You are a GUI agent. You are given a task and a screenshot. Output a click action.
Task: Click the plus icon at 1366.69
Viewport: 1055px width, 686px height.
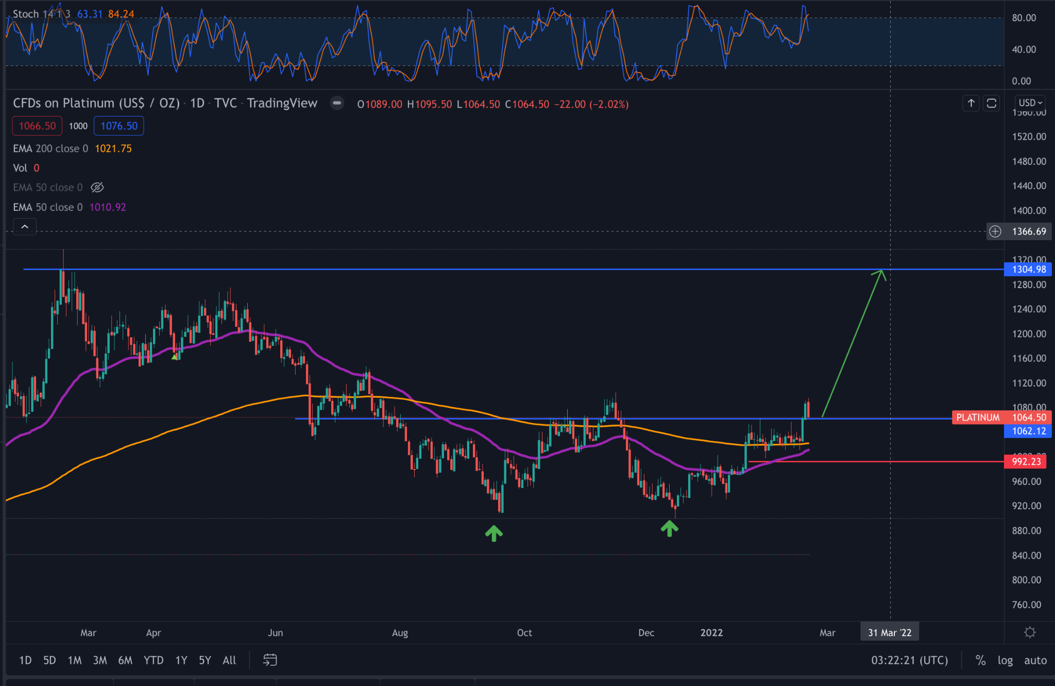(x=995, y=231)
